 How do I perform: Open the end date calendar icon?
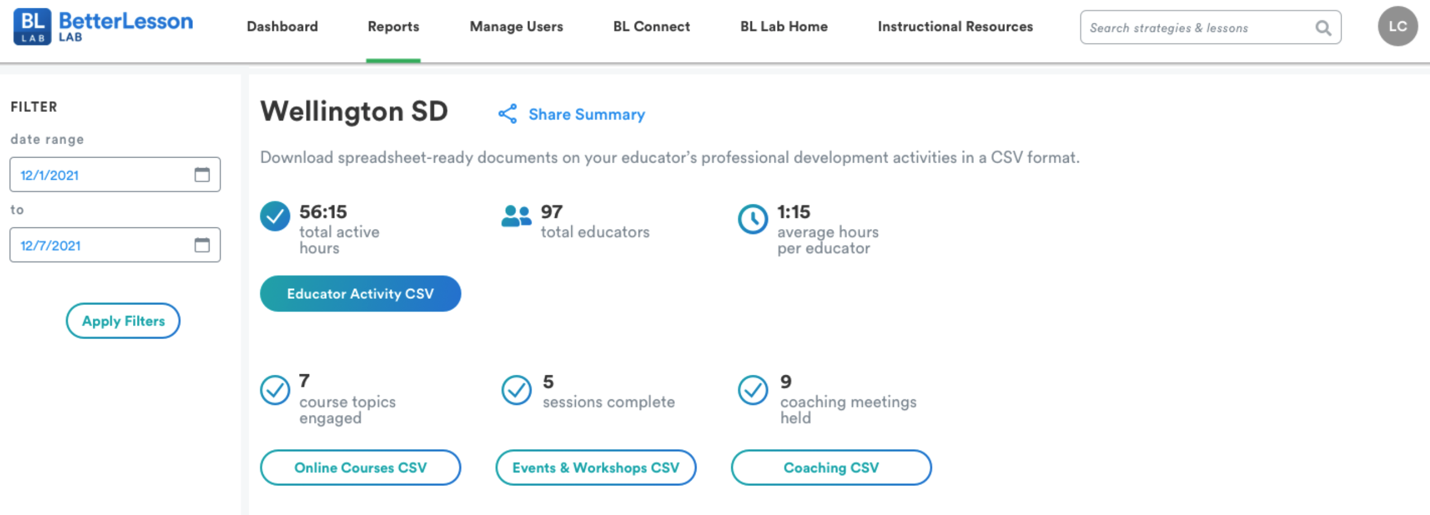(x=202, y=245)
